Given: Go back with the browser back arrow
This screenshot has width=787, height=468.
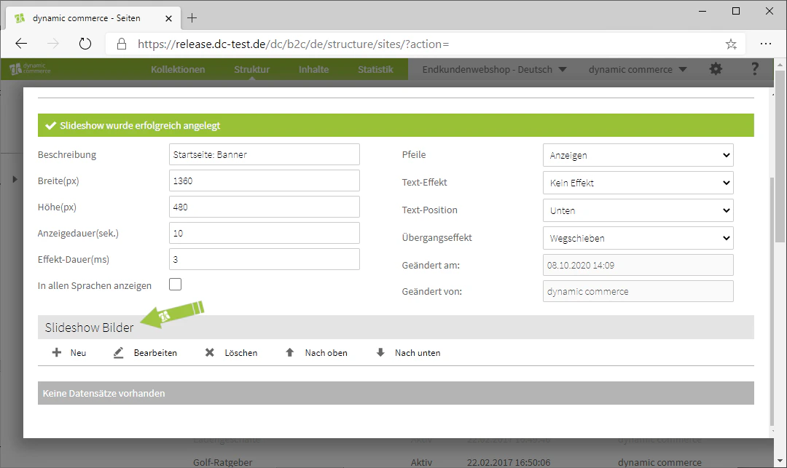Looking at the screenshot, I should (21, 44).
